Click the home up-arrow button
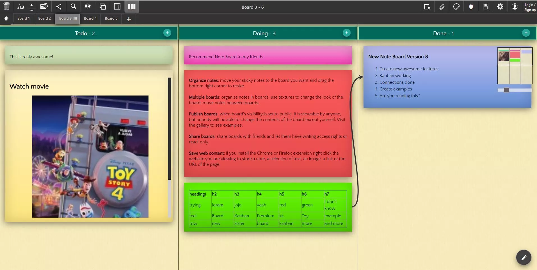Viewport: 537px width, 270px height. [6, 18]
